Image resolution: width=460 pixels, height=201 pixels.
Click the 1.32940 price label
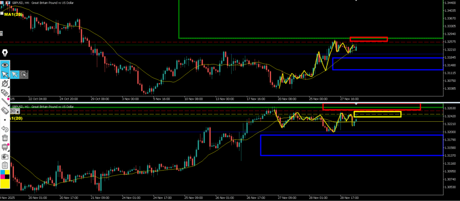[451, 34]
